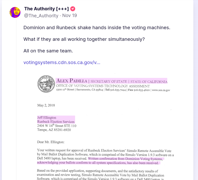Click www.sos.ca.gov in the letterhead

pos(161,90)
